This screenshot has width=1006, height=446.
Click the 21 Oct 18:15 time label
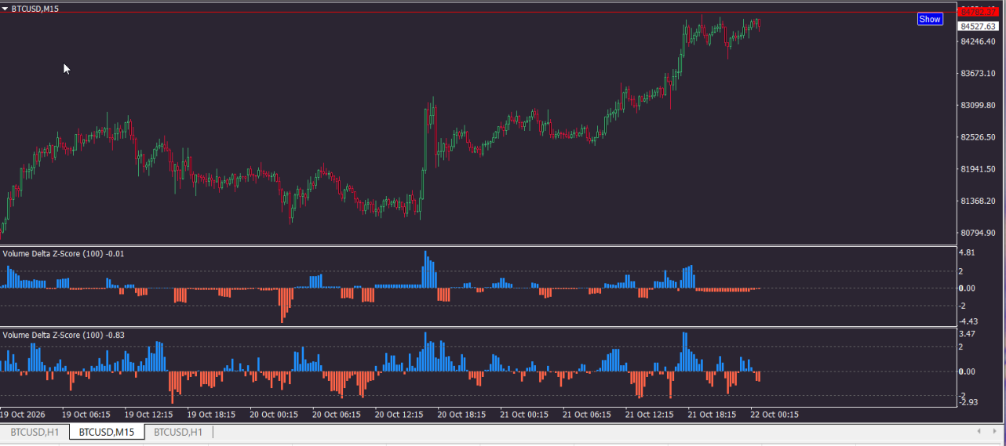[713, 414]
